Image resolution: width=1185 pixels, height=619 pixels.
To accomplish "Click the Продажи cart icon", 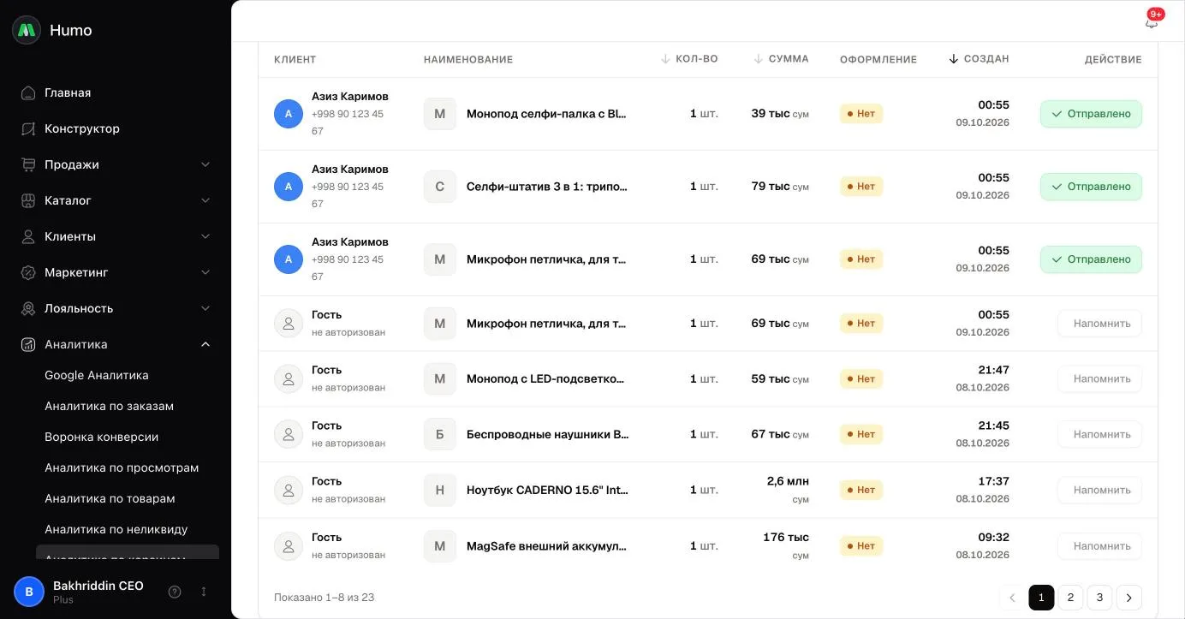I will tap(28, 164).
